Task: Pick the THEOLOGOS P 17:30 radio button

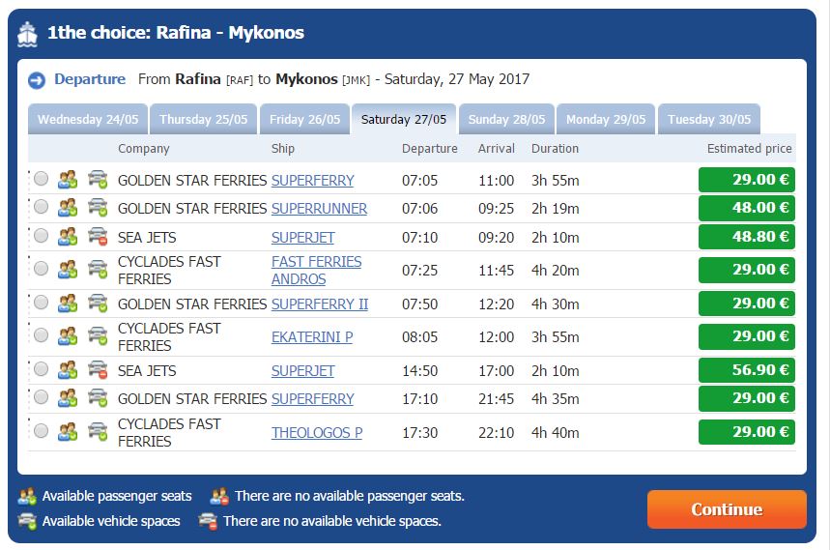Action: [41, 431]
